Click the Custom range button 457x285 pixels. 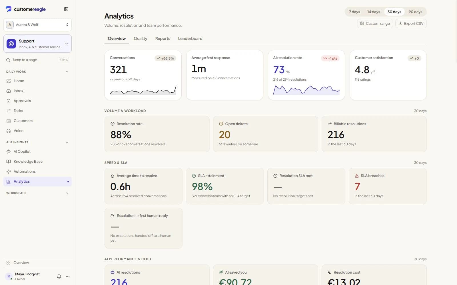click(x=375, y=24)
